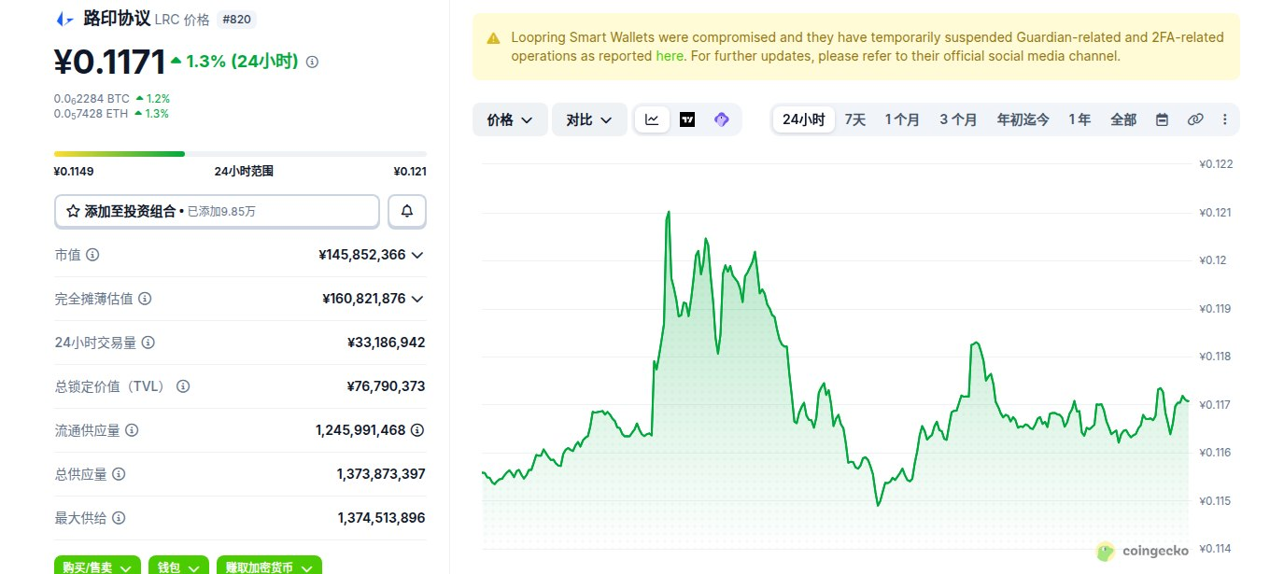Click the info icon next to 总锁定价值（TVL）
Image resolution: width=1270 pixels, height=574 pixels.
[183, 386]
